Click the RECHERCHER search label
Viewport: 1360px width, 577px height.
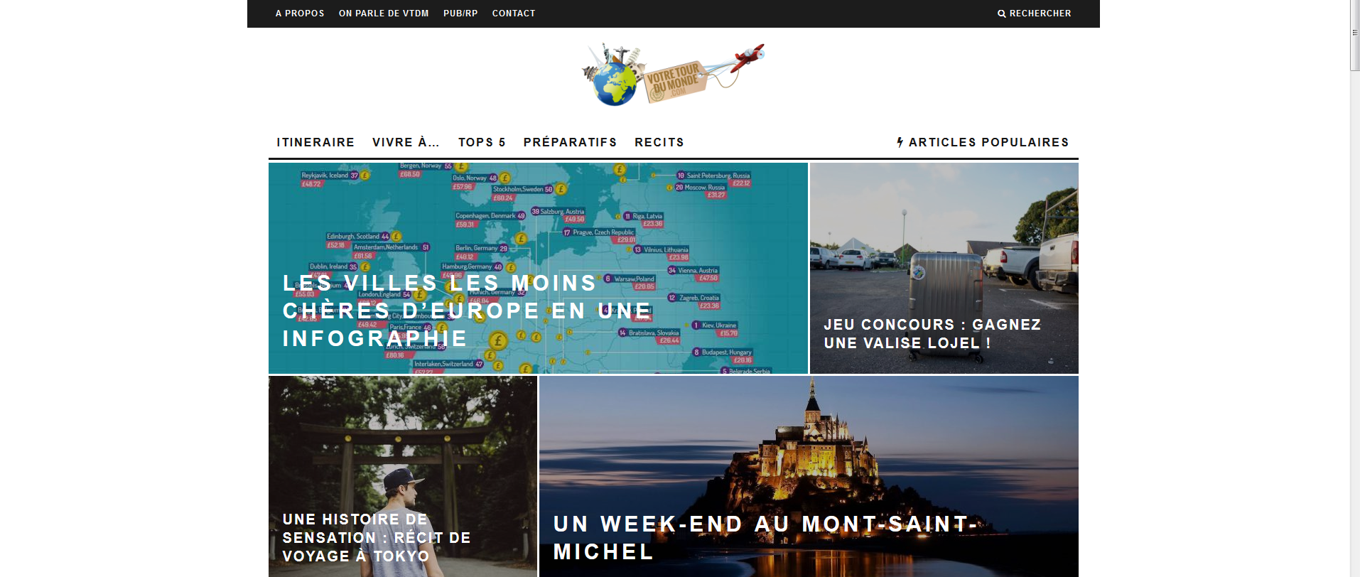coord(1040,14)
